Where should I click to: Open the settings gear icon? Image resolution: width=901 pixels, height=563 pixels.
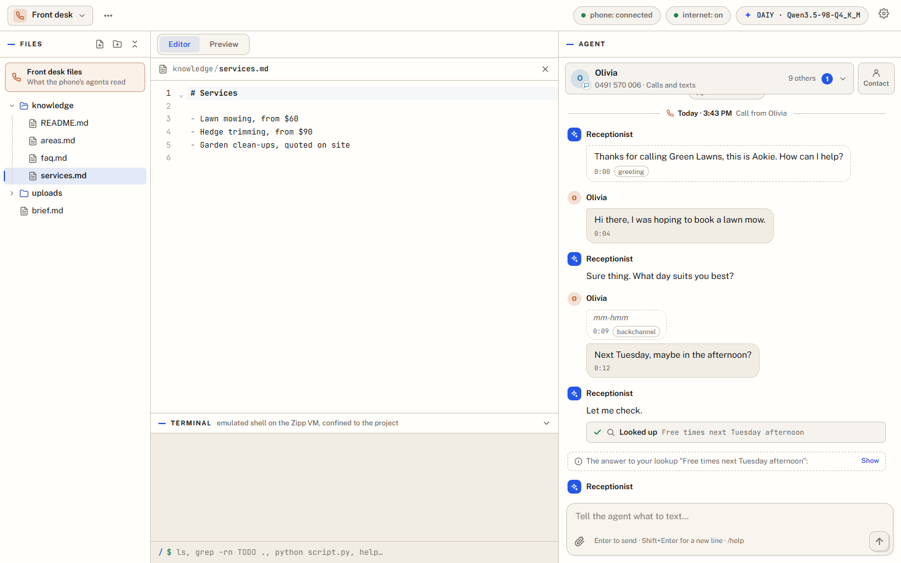click(x=883, y=14)
